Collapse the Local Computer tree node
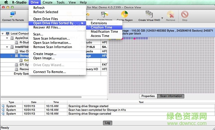215x130 pixels. pos(3,33)
